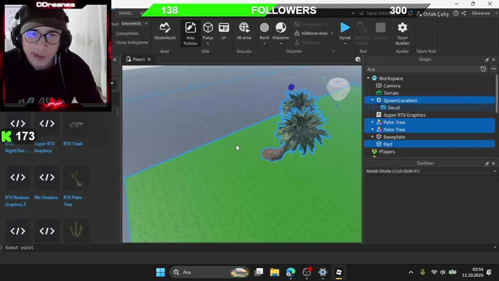Open the Oynat play mode dropdown
499x281 pixels.
click(x=345, y=43)
